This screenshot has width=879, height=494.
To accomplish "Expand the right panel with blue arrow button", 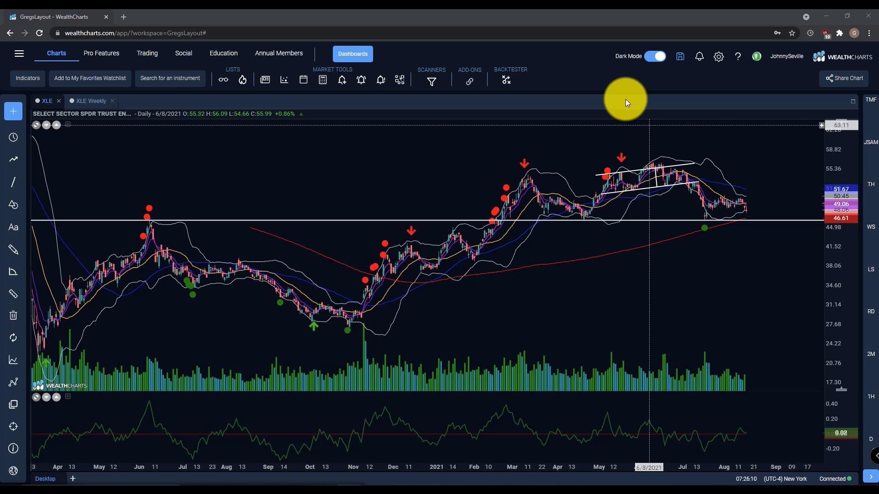I will [871, 476].
